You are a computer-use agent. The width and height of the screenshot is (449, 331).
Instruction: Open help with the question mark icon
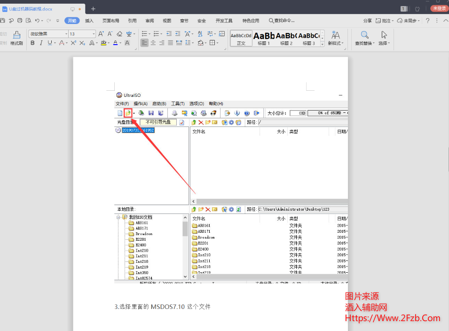(x=427, y=21)
